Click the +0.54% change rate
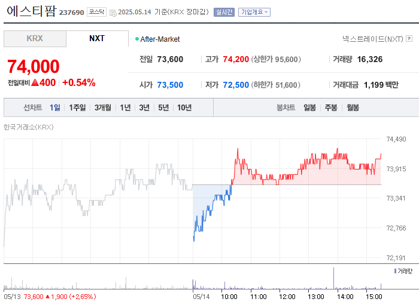 pos(79,82)
